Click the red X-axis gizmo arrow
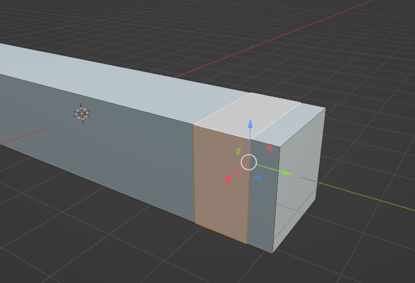The image size is (415, 283). (x=228, y=179)
